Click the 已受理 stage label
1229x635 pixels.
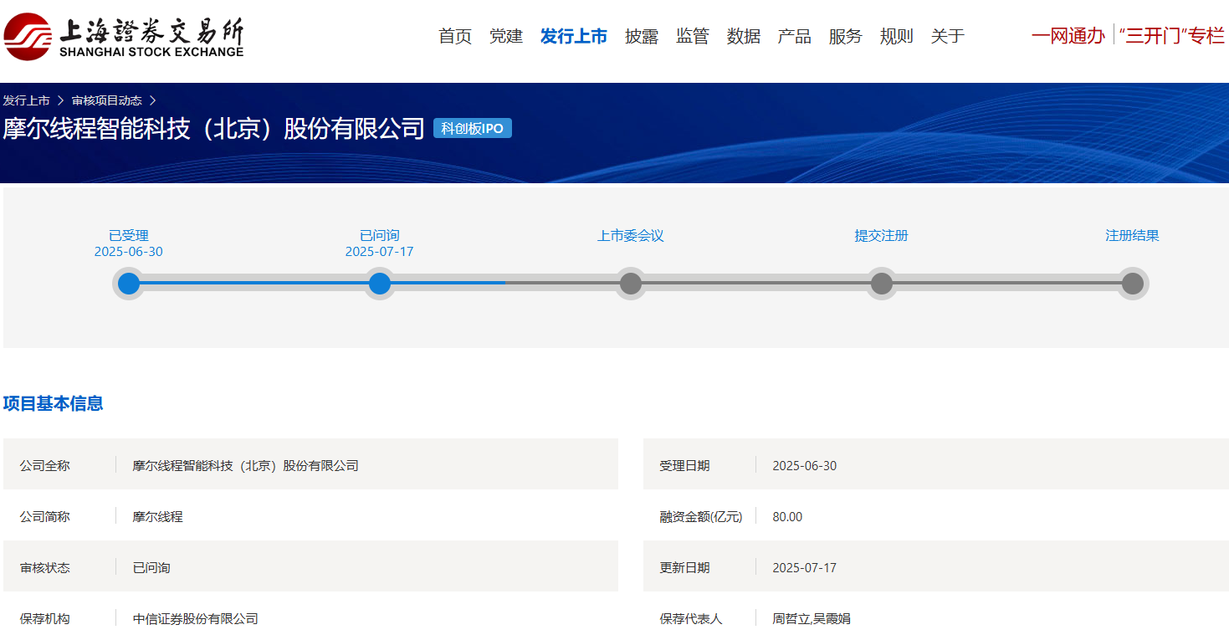[129, 236]
